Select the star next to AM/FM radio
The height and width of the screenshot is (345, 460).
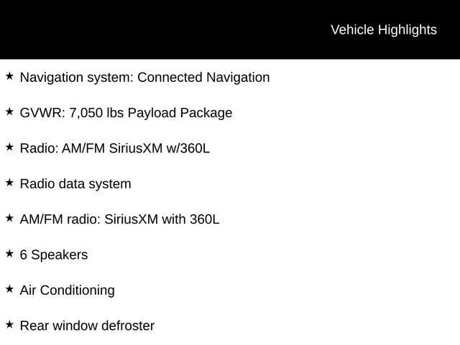pyautogui.click(x=9, y=218)
